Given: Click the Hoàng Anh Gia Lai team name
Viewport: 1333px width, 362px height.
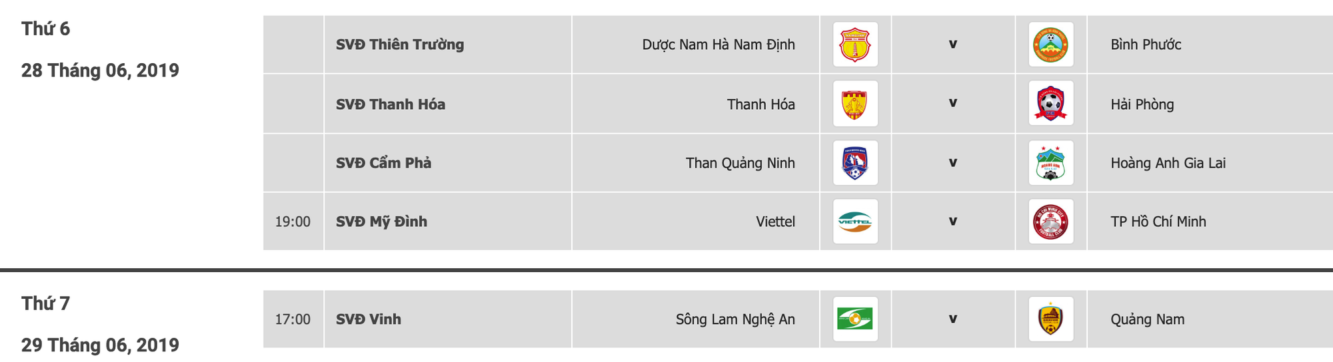Looking at the screenshot, I should click(1168, 163).
